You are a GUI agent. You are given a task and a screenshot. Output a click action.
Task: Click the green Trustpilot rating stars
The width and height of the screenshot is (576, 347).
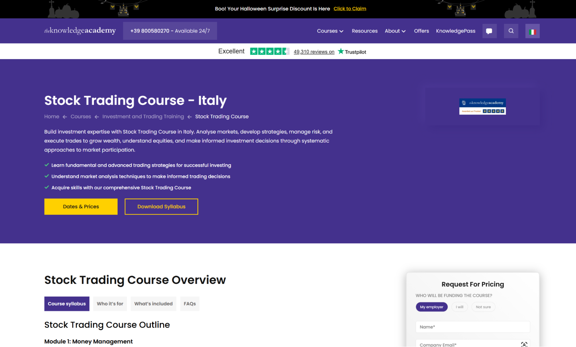pyautogui.click(x=269, y=52)
